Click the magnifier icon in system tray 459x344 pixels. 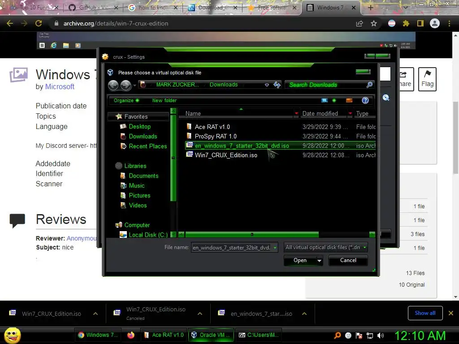[x=337, y=335]
